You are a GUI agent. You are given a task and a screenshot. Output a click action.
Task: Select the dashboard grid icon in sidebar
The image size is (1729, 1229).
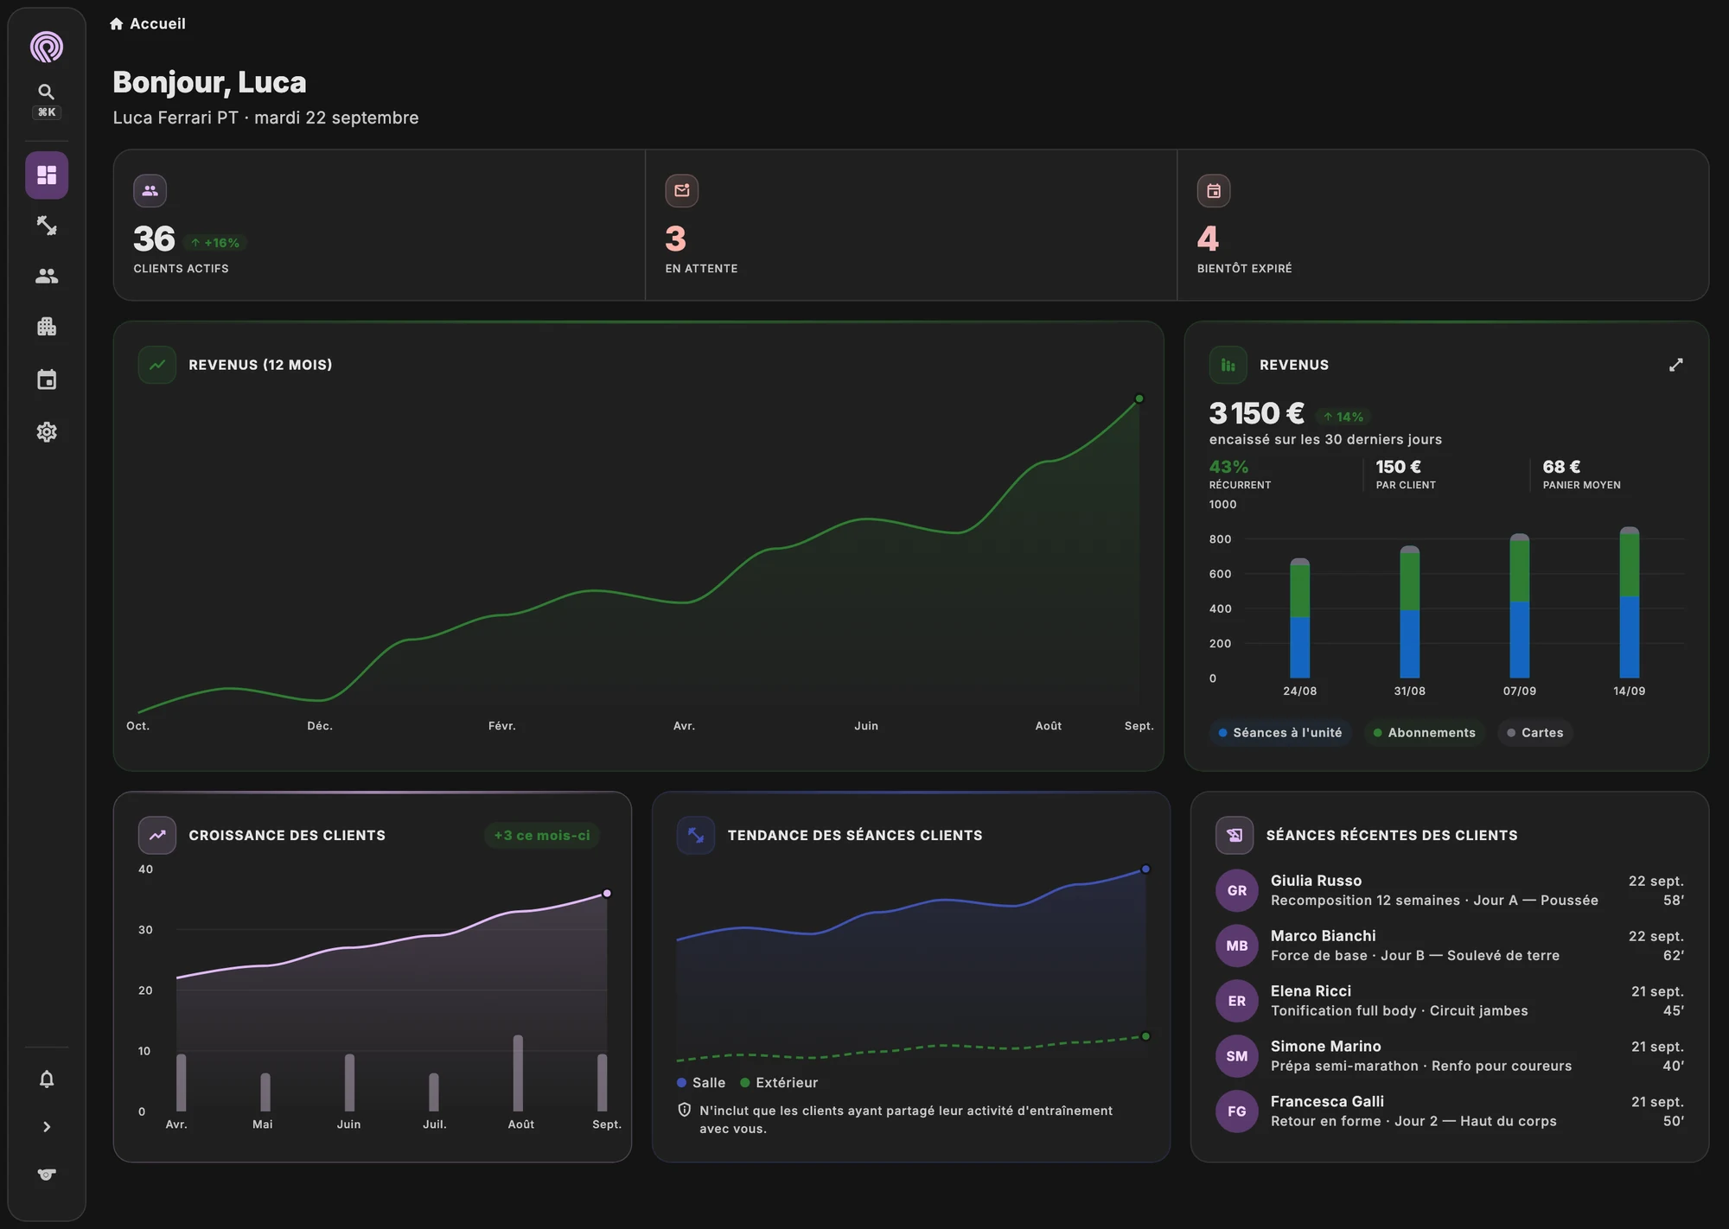tap(47, 175)
